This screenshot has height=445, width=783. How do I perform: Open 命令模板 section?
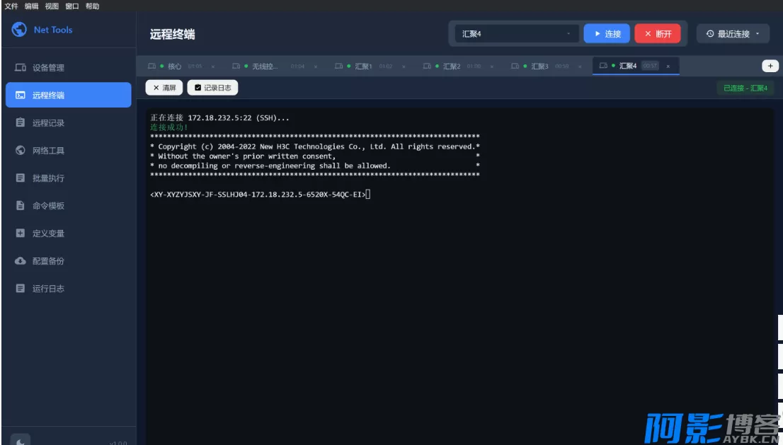pos(48,206)
